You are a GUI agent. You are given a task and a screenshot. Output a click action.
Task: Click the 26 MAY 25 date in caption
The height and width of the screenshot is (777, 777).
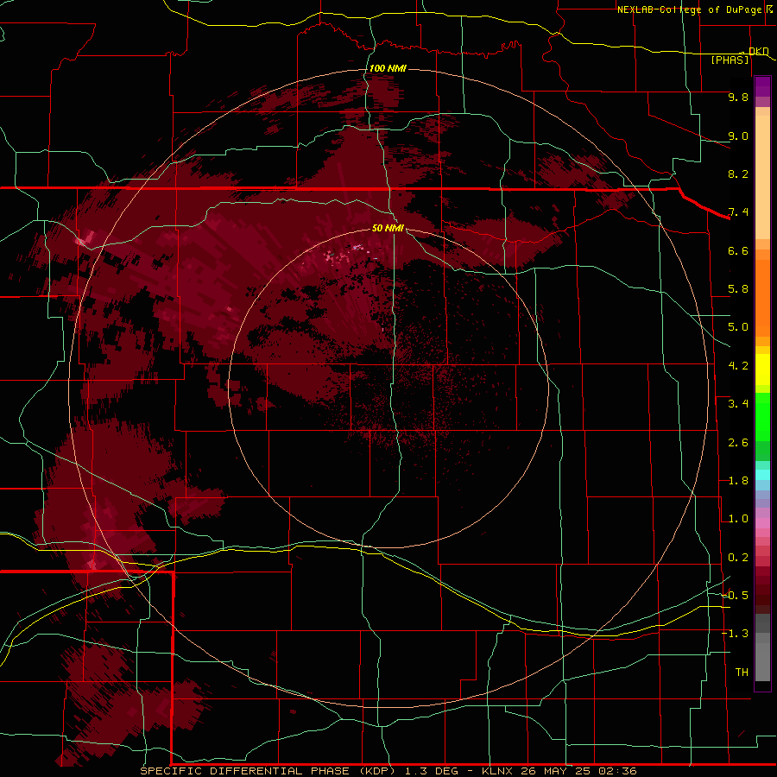(x=557, y=771)
